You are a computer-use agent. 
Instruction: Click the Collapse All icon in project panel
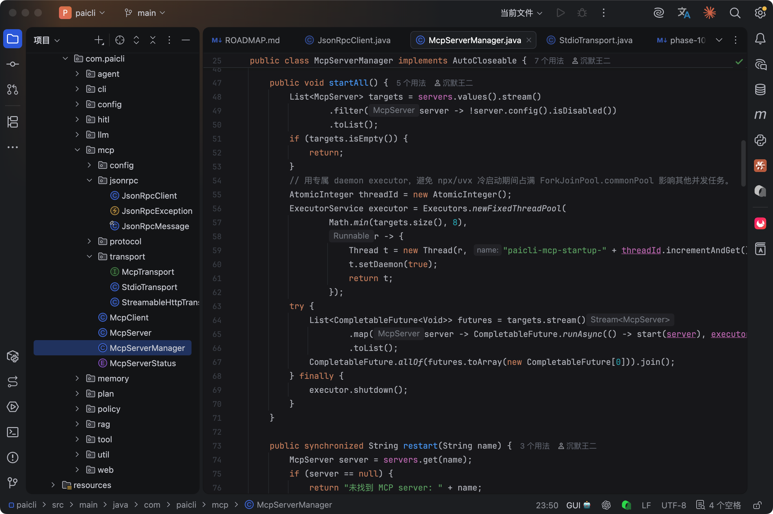point(153,40)
